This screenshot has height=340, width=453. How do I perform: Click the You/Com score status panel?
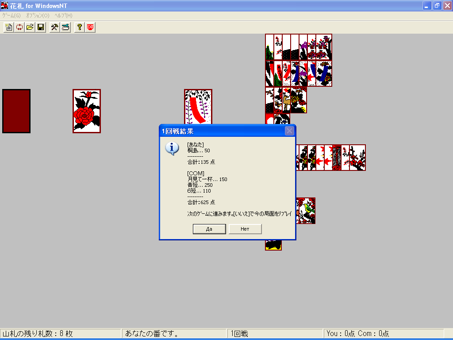[x=384, y=333]
